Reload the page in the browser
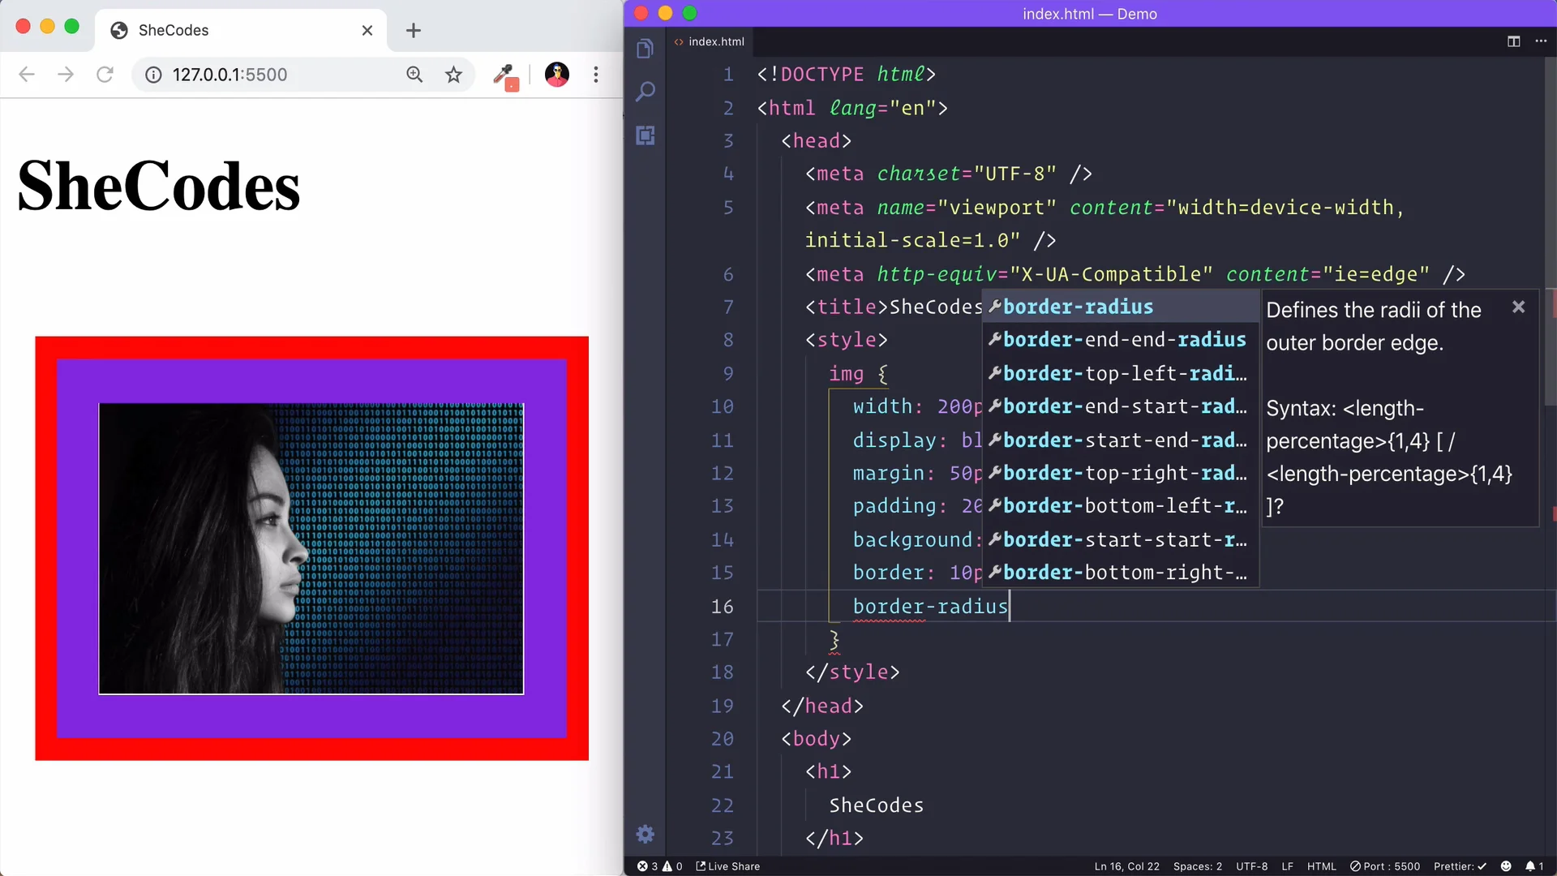 (105, 74)
